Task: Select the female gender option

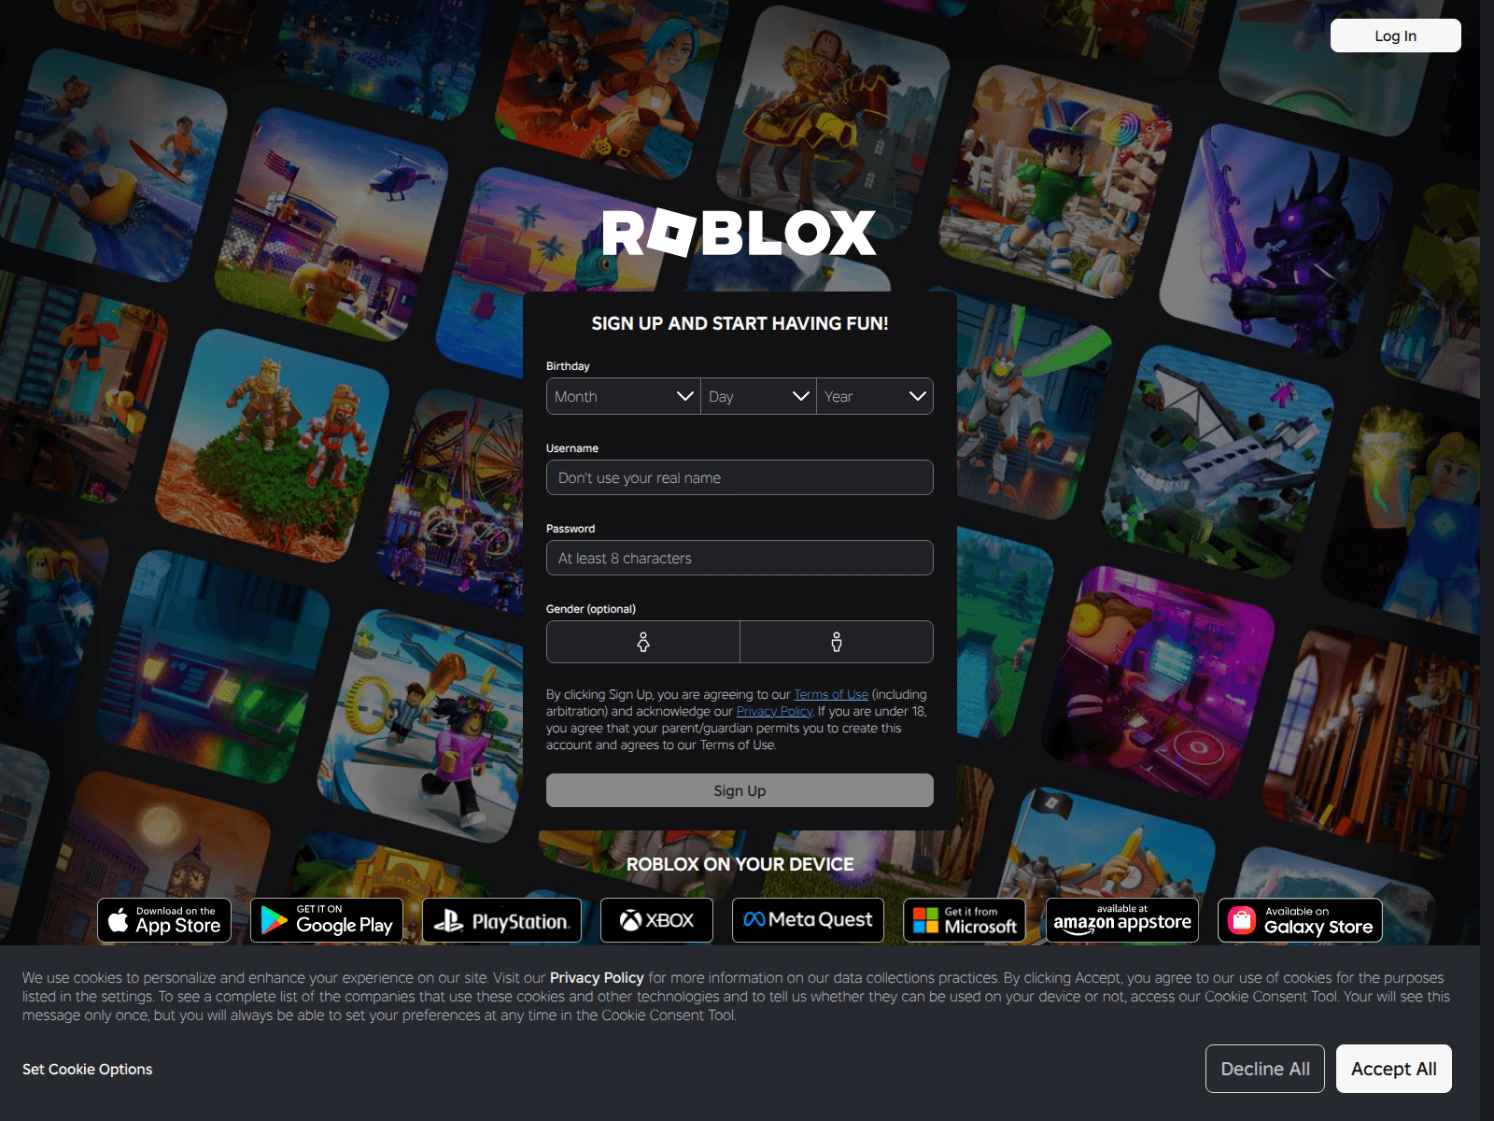Action: coord(641,642)
